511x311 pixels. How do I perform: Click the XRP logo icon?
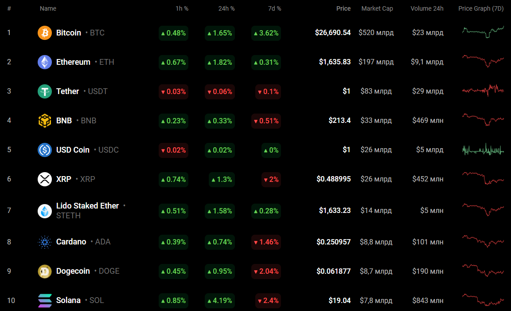coord(45,179)
